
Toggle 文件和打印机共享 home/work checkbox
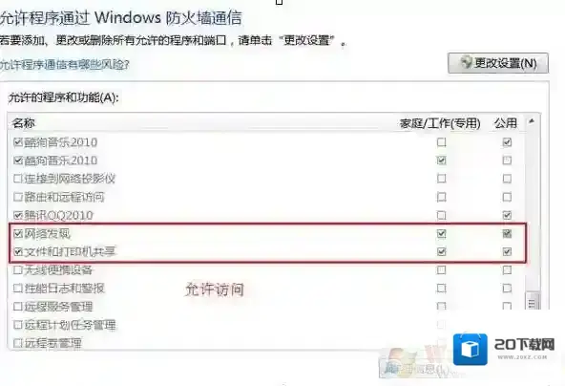(441, 251)
